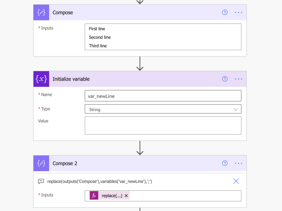
Task: Open help for Initialize variable
Action: (225, 79)
